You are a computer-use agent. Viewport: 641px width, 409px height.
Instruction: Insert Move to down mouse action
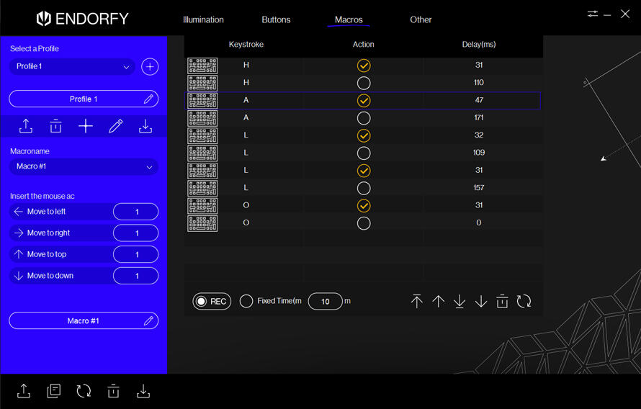tap(60, 276)
